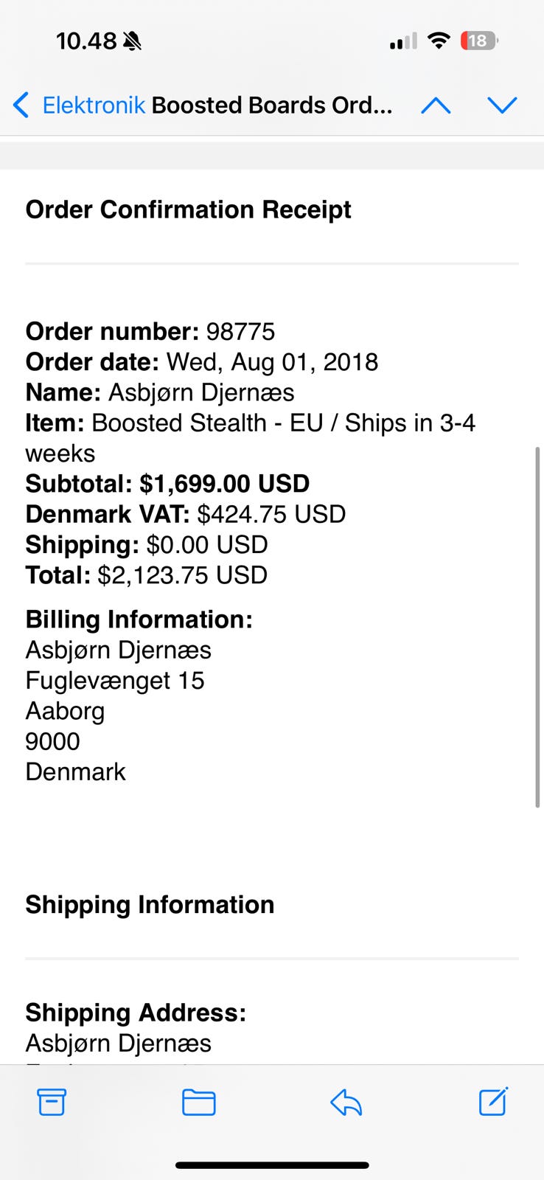
Task: Tap the battery level indicator
Action: click(478, 41)
